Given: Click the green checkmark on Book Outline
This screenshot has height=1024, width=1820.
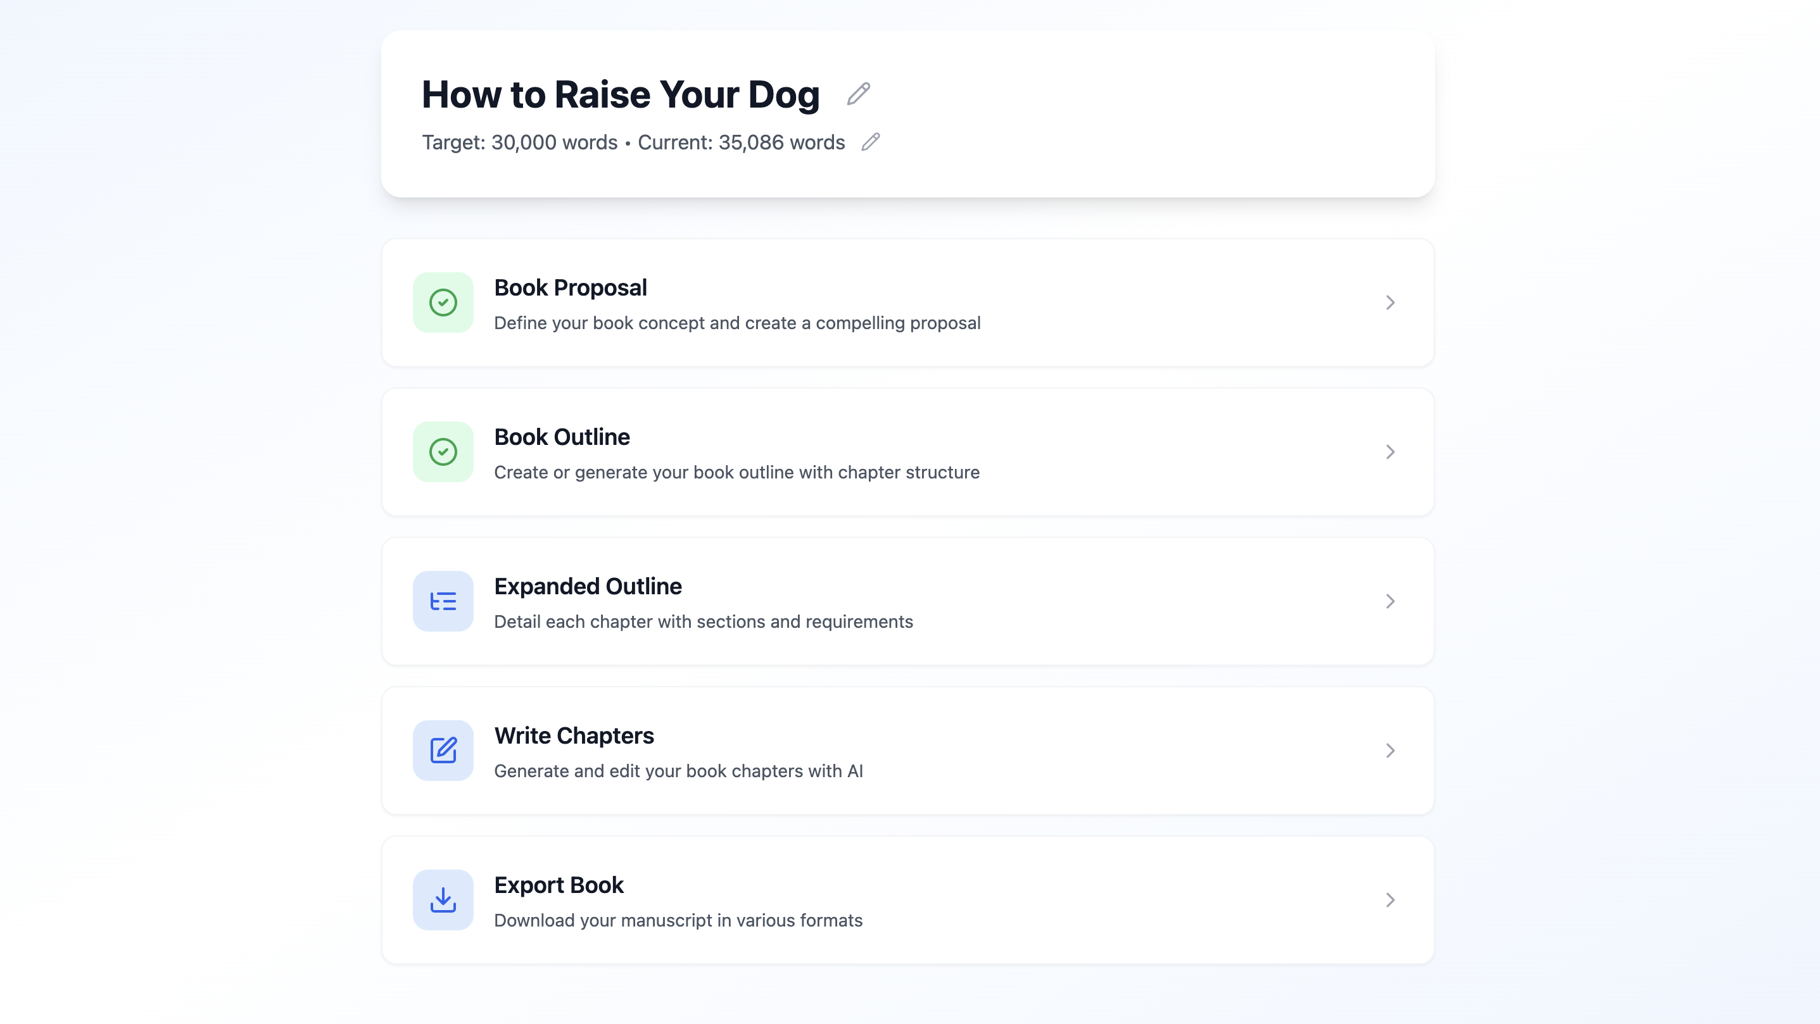Looking at the screenshot, I should tap(443, 451).
